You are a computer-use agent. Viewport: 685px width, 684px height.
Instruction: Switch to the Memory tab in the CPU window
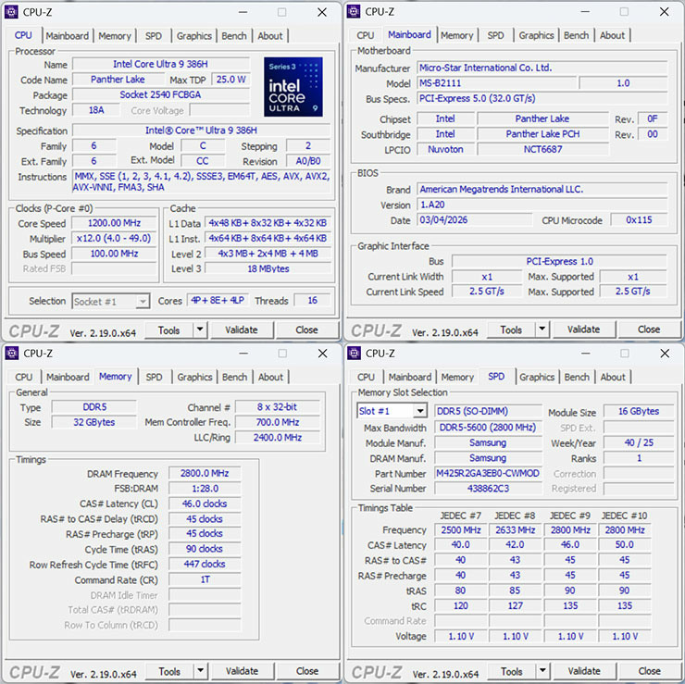point(115,36)
